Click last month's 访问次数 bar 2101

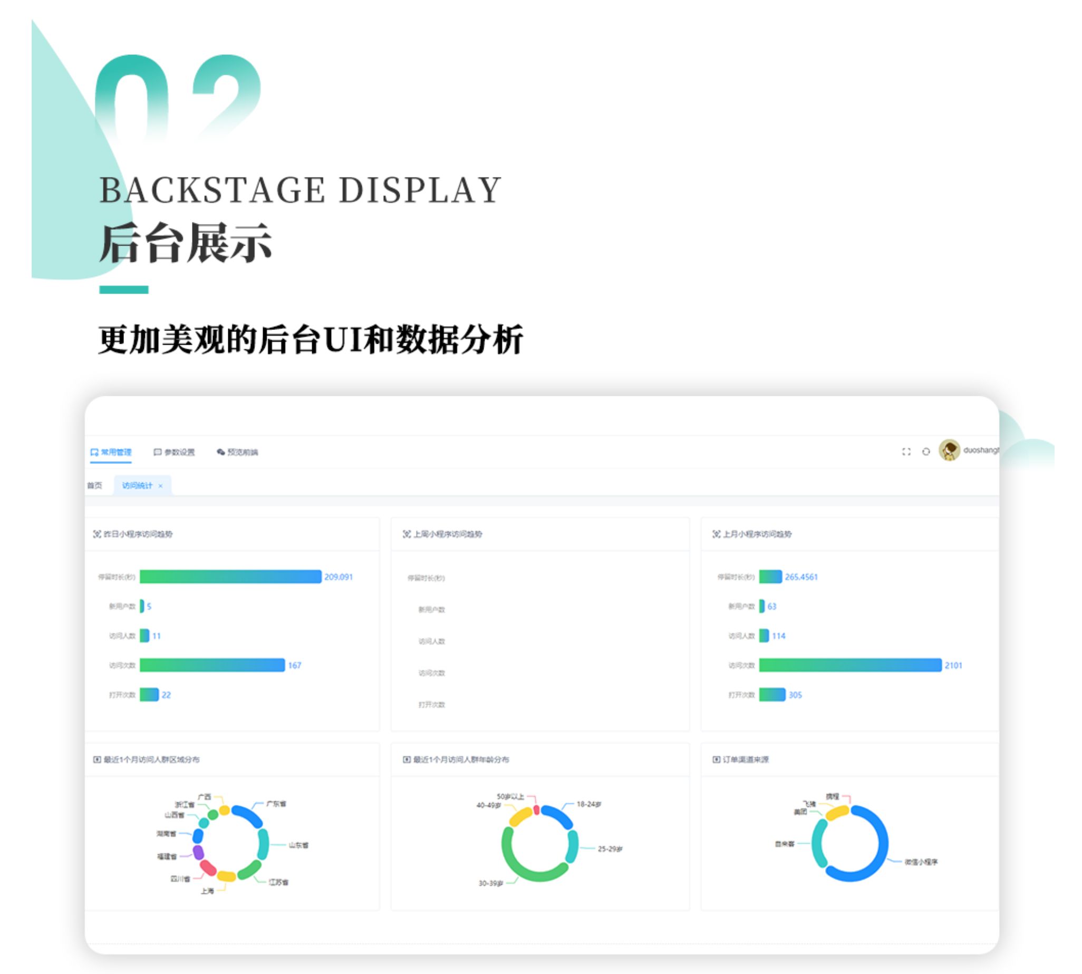pos(850,665)
